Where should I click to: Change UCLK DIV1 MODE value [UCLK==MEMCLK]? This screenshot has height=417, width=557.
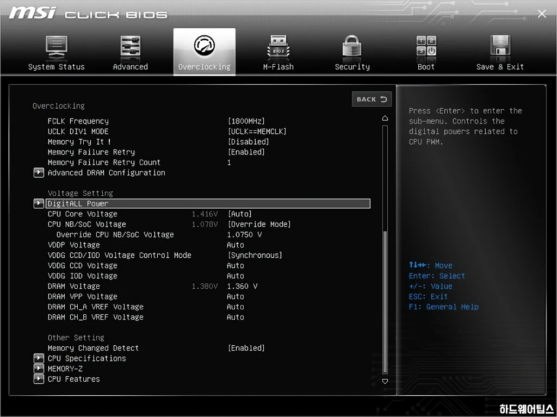pyautogui.click(x=257, y=132)
